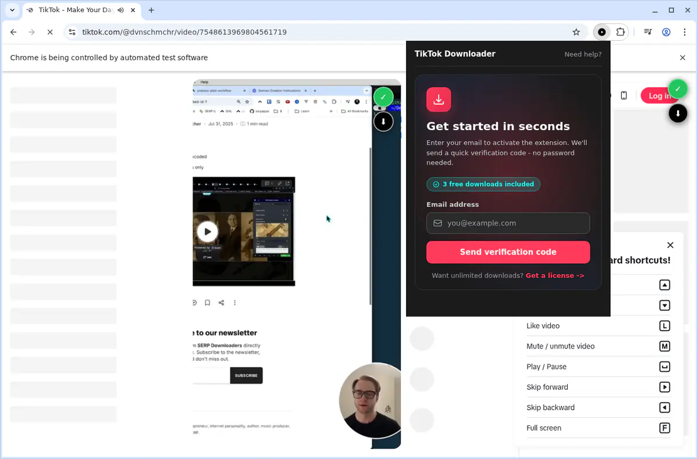Screen dimensions: 698x459
Task: Click the L key icon for Like video
Action: [x=665, y=326]
